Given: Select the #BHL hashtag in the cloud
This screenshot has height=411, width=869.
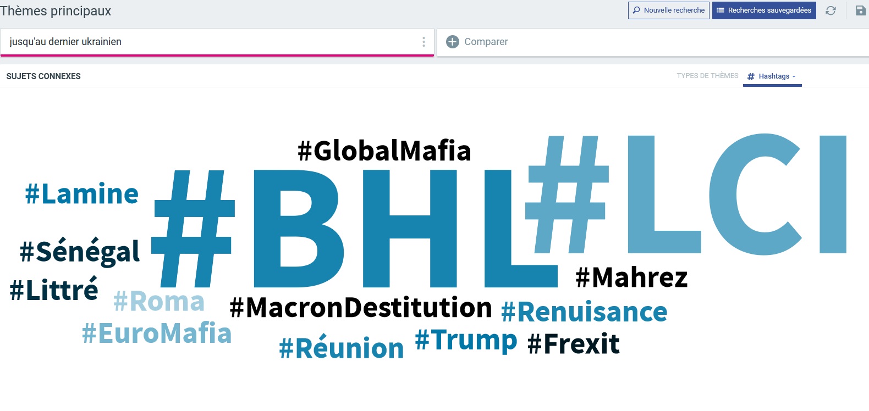Looking at the screenshot, I should coord(354,228).
